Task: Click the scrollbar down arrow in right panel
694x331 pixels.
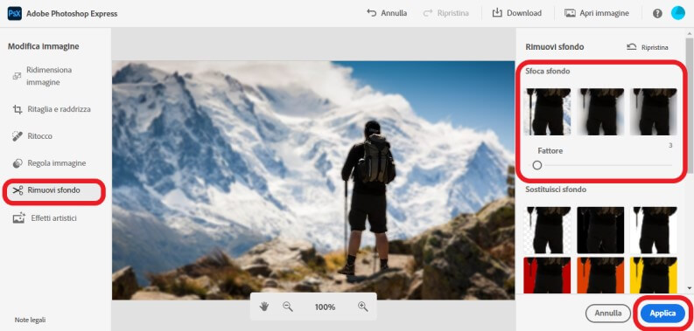Action: [689, 287]
